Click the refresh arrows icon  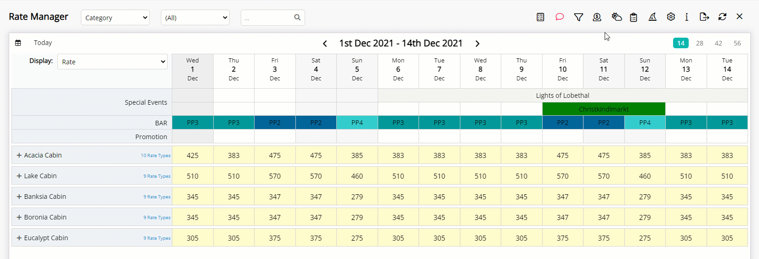click(722, 17)
